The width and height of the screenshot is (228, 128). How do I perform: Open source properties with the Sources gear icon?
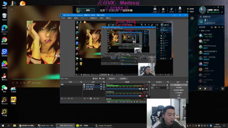(91, 98)
